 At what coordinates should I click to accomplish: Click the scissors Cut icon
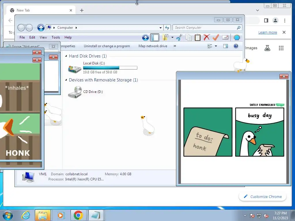179,37
